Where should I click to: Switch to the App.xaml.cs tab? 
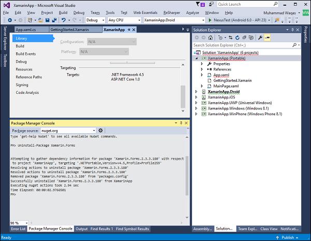point(32,30)
